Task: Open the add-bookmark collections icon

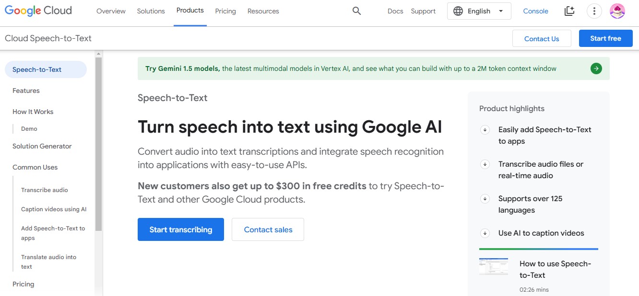Action: (569, 11)
